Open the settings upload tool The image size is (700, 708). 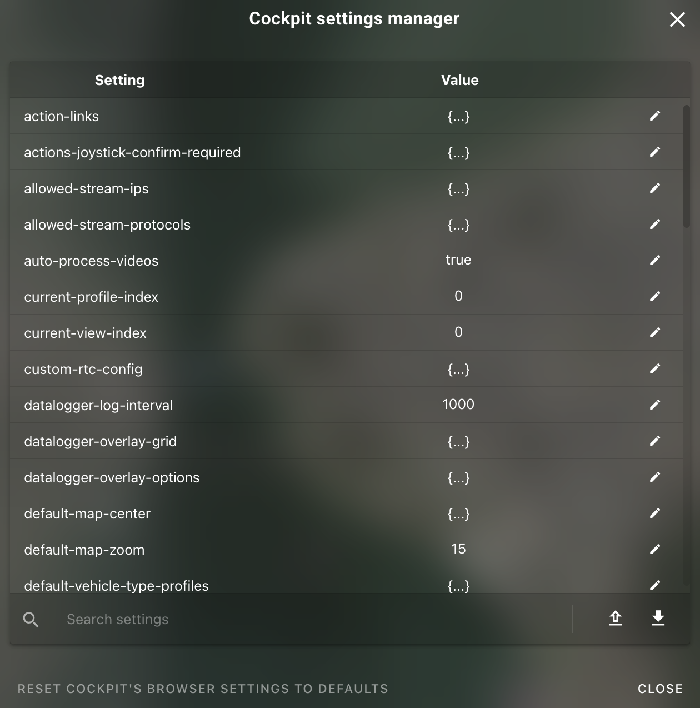coord(615,619)
